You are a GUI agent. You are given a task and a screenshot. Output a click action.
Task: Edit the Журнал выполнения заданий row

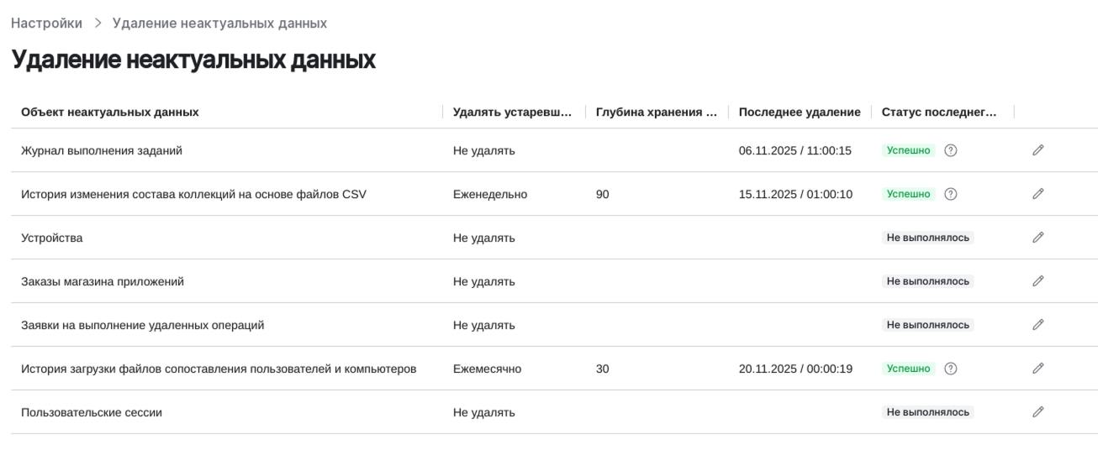1038,150
